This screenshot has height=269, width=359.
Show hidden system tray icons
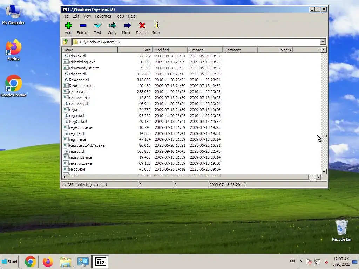(x=301, y=261)
